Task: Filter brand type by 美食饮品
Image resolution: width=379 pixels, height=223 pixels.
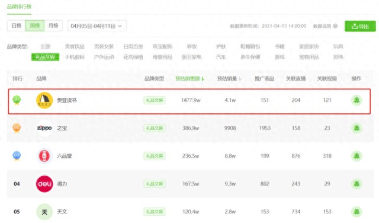Action: click(x=75, y=46)
